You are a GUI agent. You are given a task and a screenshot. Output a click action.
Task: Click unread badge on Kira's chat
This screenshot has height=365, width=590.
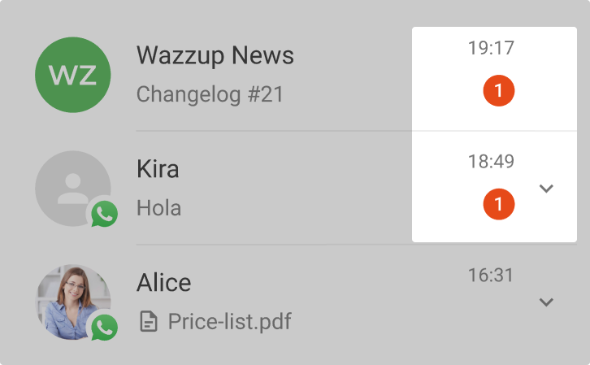pyautogui.click(x=499, y=203)
